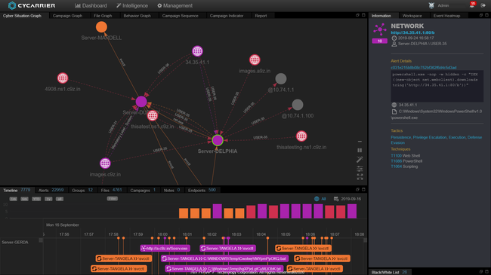
Task: Set timeline range to YTD
Action: coord(36,199)
